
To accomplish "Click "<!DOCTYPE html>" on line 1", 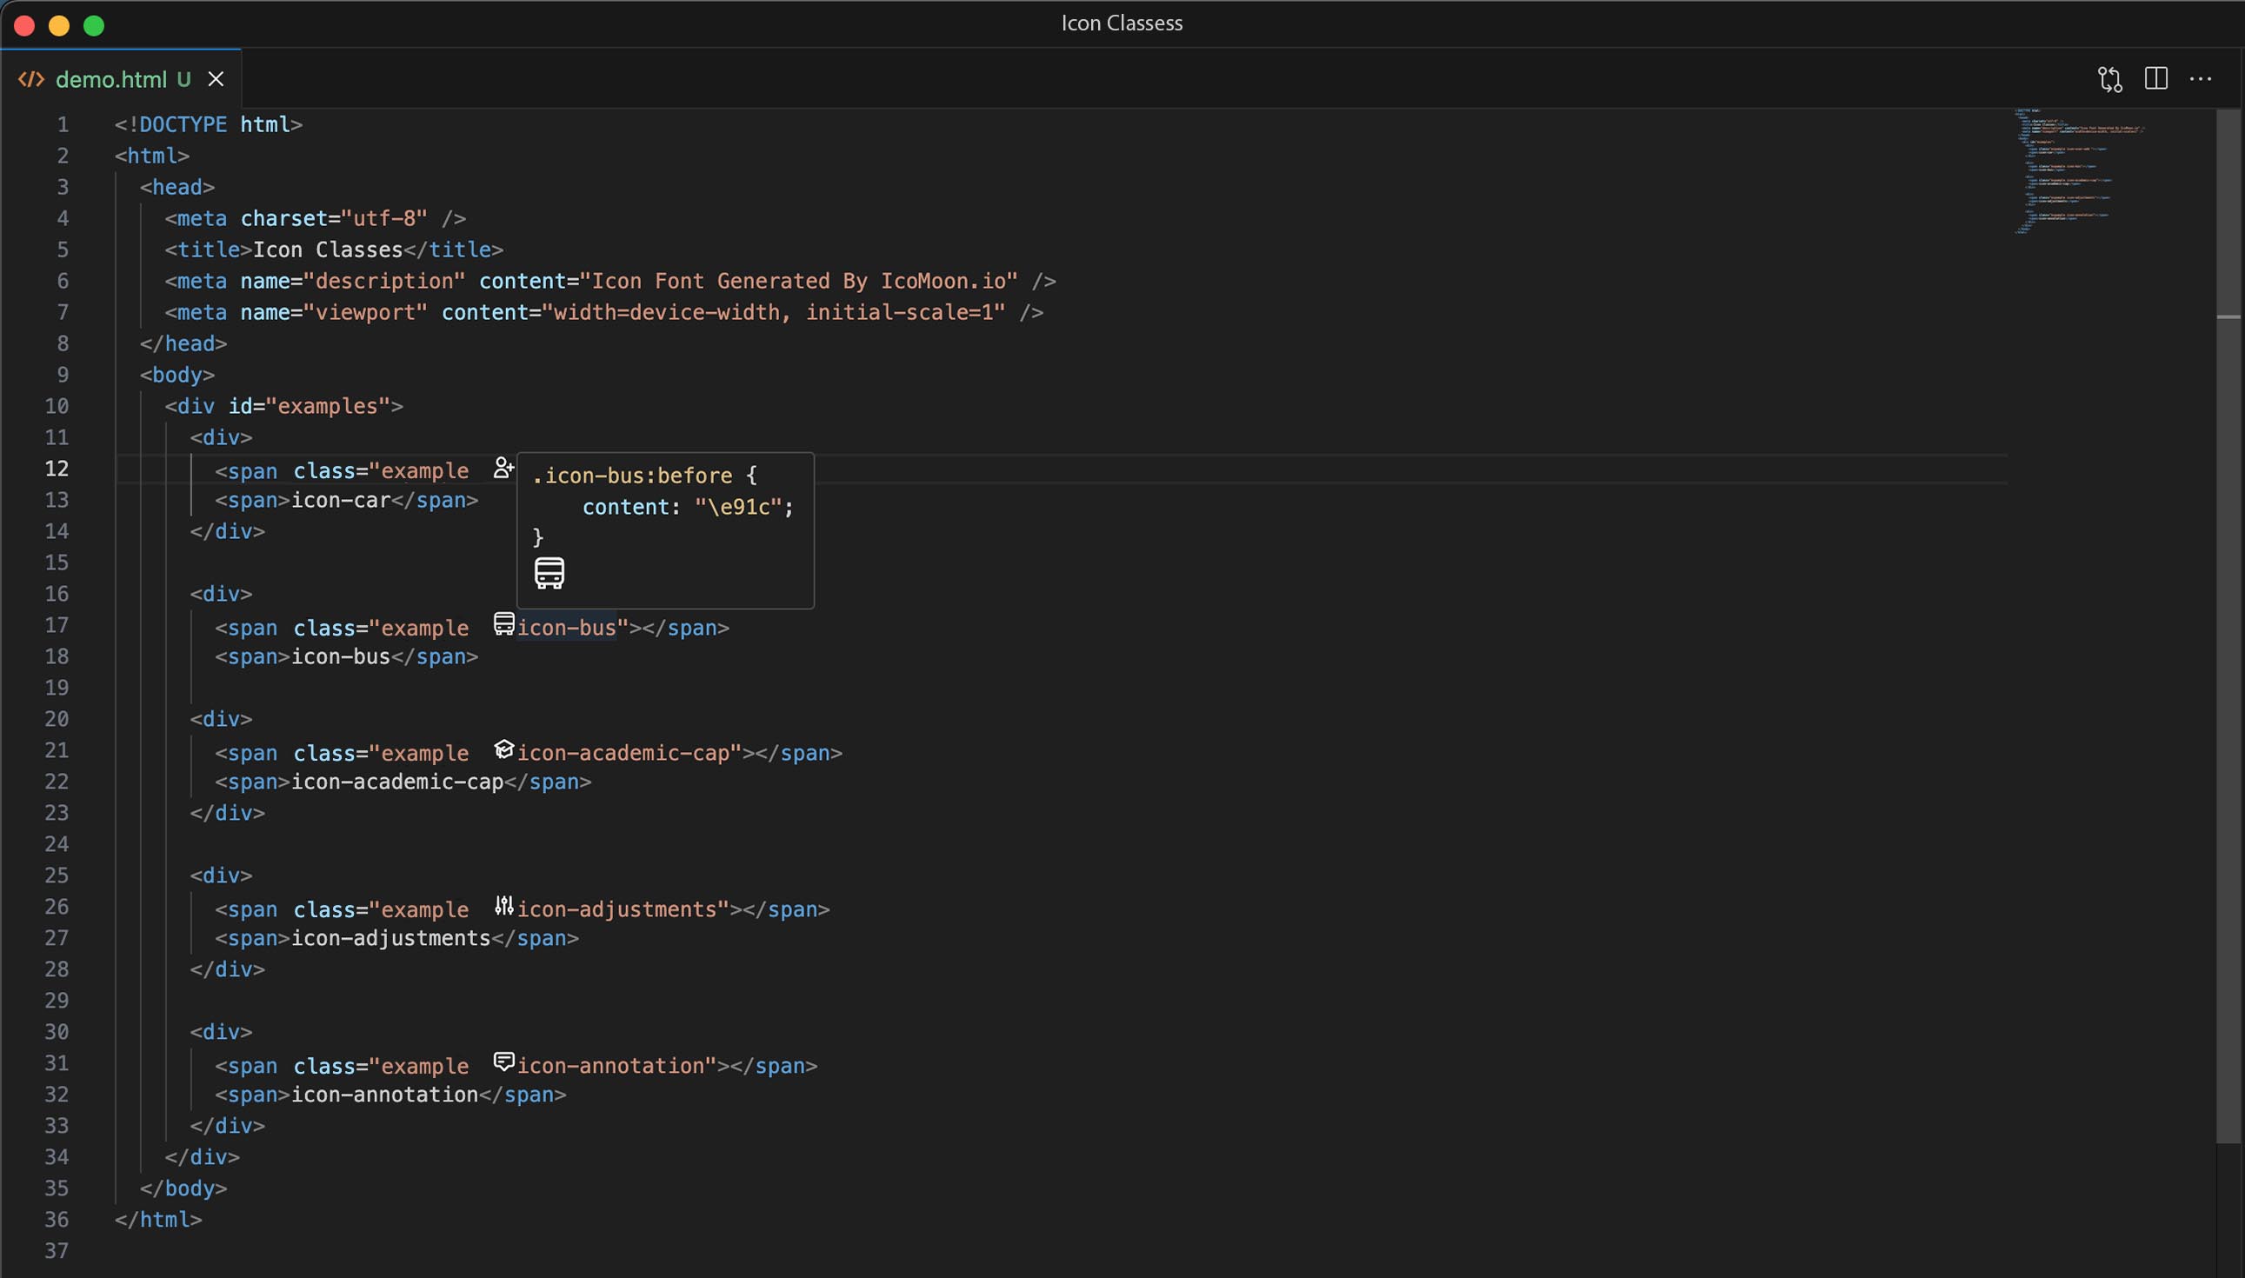I will [x=209, y=124].
